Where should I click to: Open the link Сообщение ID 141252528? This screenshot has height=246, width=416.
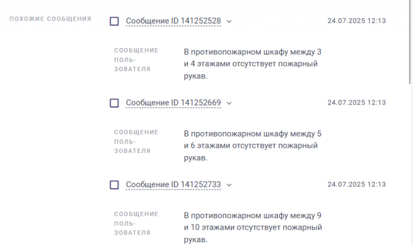(173, 21)
